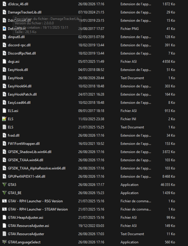Select the 391 Ko size value
The image size is (188, 246).
[x=170, y=45]
